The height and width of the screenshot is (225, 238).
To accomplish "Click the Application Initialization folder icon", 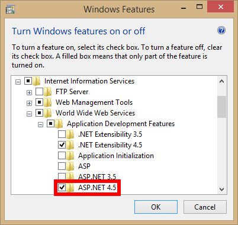I will (x=70, y=156).
